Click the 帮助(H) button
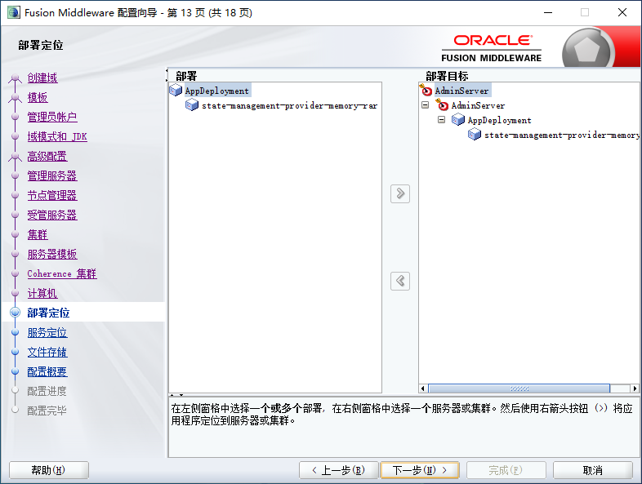 coord(49,470)
